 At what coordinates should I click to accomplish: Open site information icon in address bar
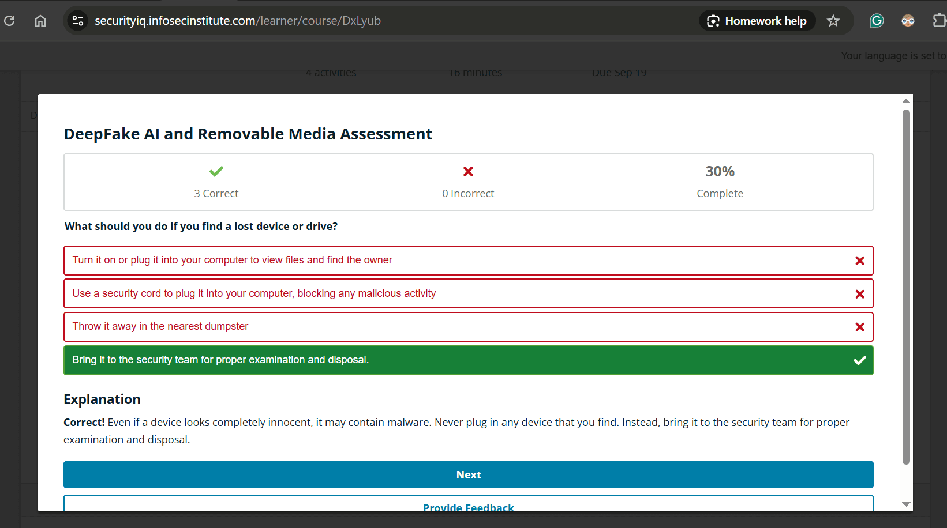tap(78, 21)
